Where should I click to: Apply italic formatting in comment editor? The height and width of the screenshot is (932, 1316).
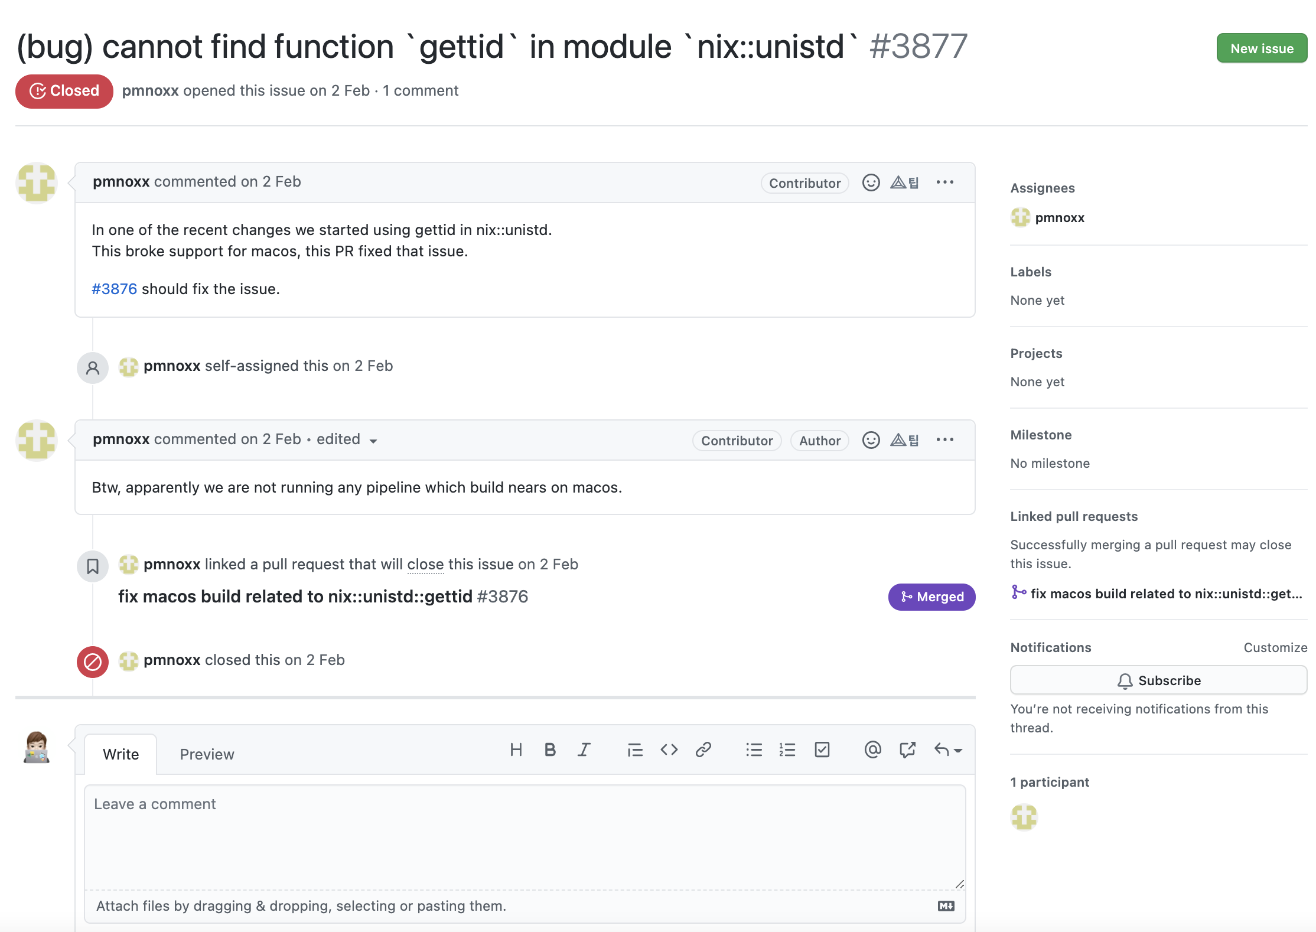coord(584,750)
